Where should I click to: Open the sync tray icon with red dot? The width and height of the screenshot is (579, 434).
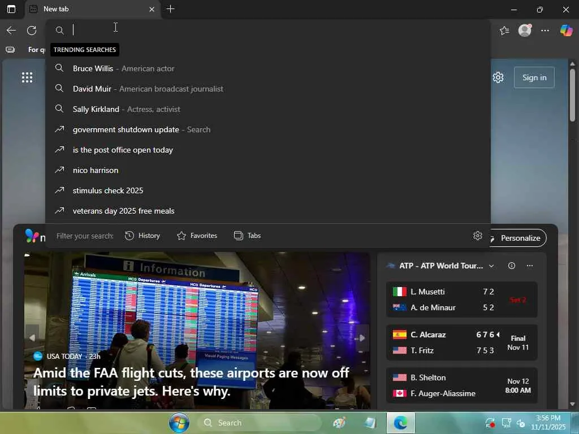490,423
